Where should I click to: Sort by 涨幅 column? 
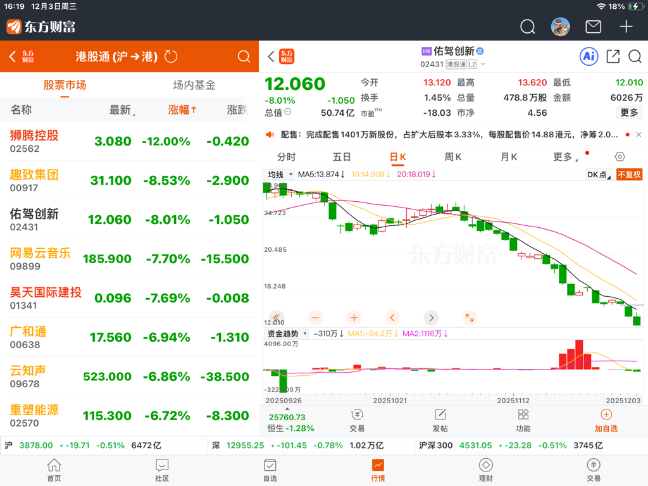coord(182,110)
